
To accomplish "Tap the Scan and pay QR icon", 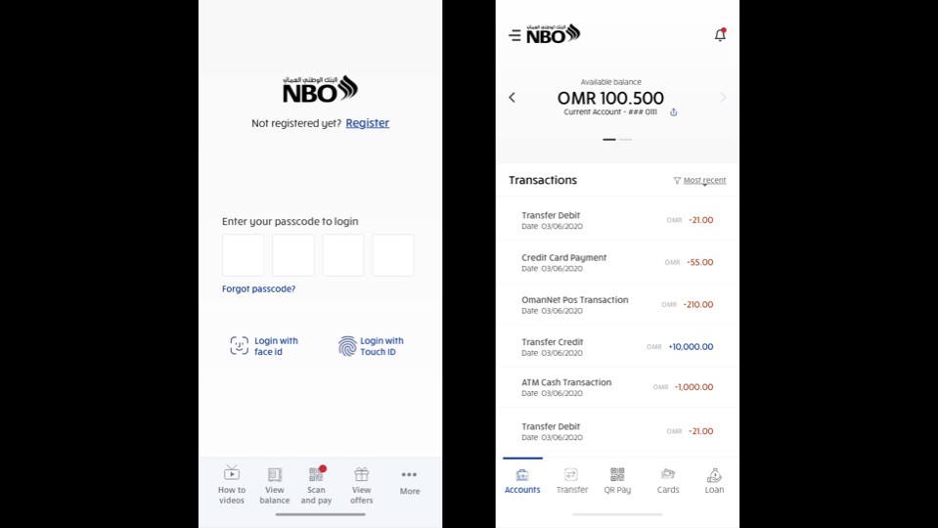I will coord(317,474).
